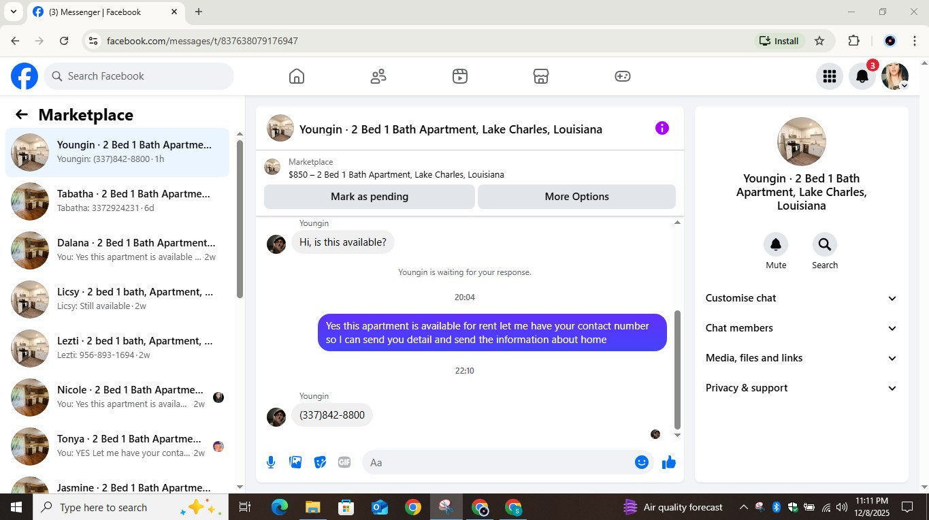Image resolution: width=929 pixels, height=520 pixels.
Task: Open Tonya conversation in list
Action: pos(118,446)
